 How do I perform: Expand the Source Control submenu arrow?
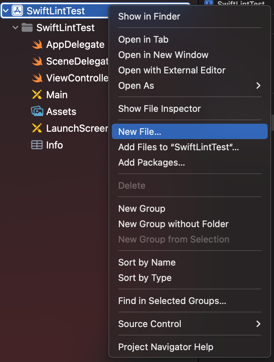tap(258, 324)
